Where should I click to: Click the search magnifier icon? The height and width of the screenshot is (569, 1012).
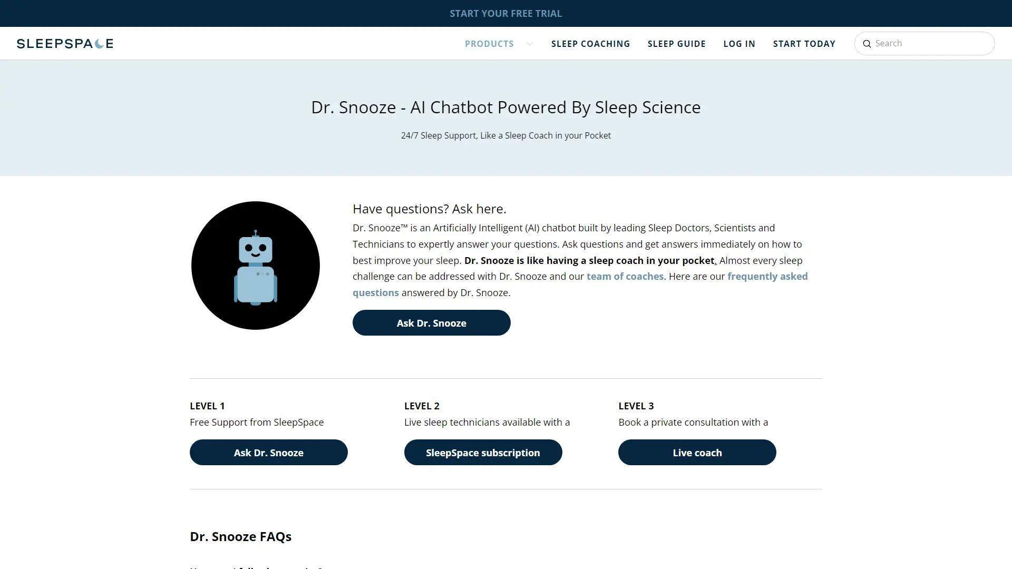(867, 44)
